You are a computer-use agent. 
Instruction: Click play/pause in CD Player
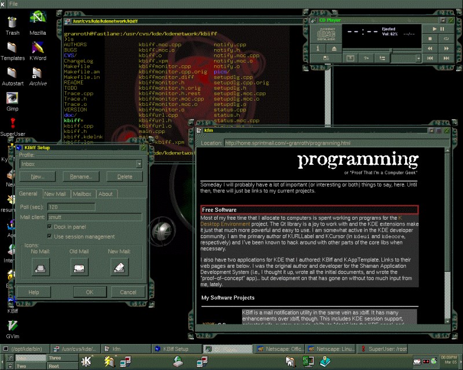pos(438,29)
